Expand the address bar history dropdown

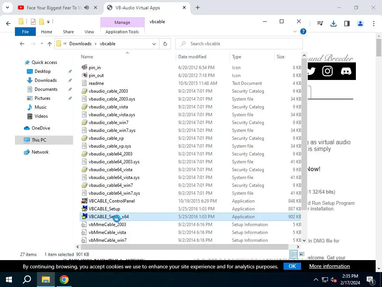click(x=154, y=44)
